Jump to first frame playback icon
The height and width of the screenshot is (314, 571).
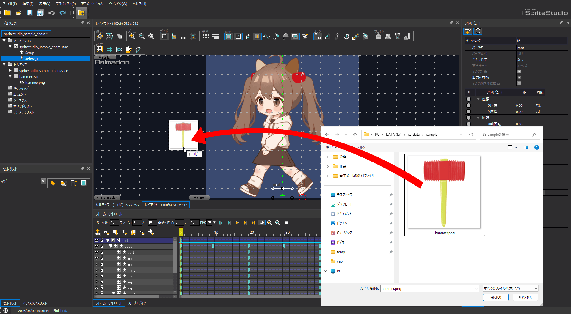click(x=221, y=223)
